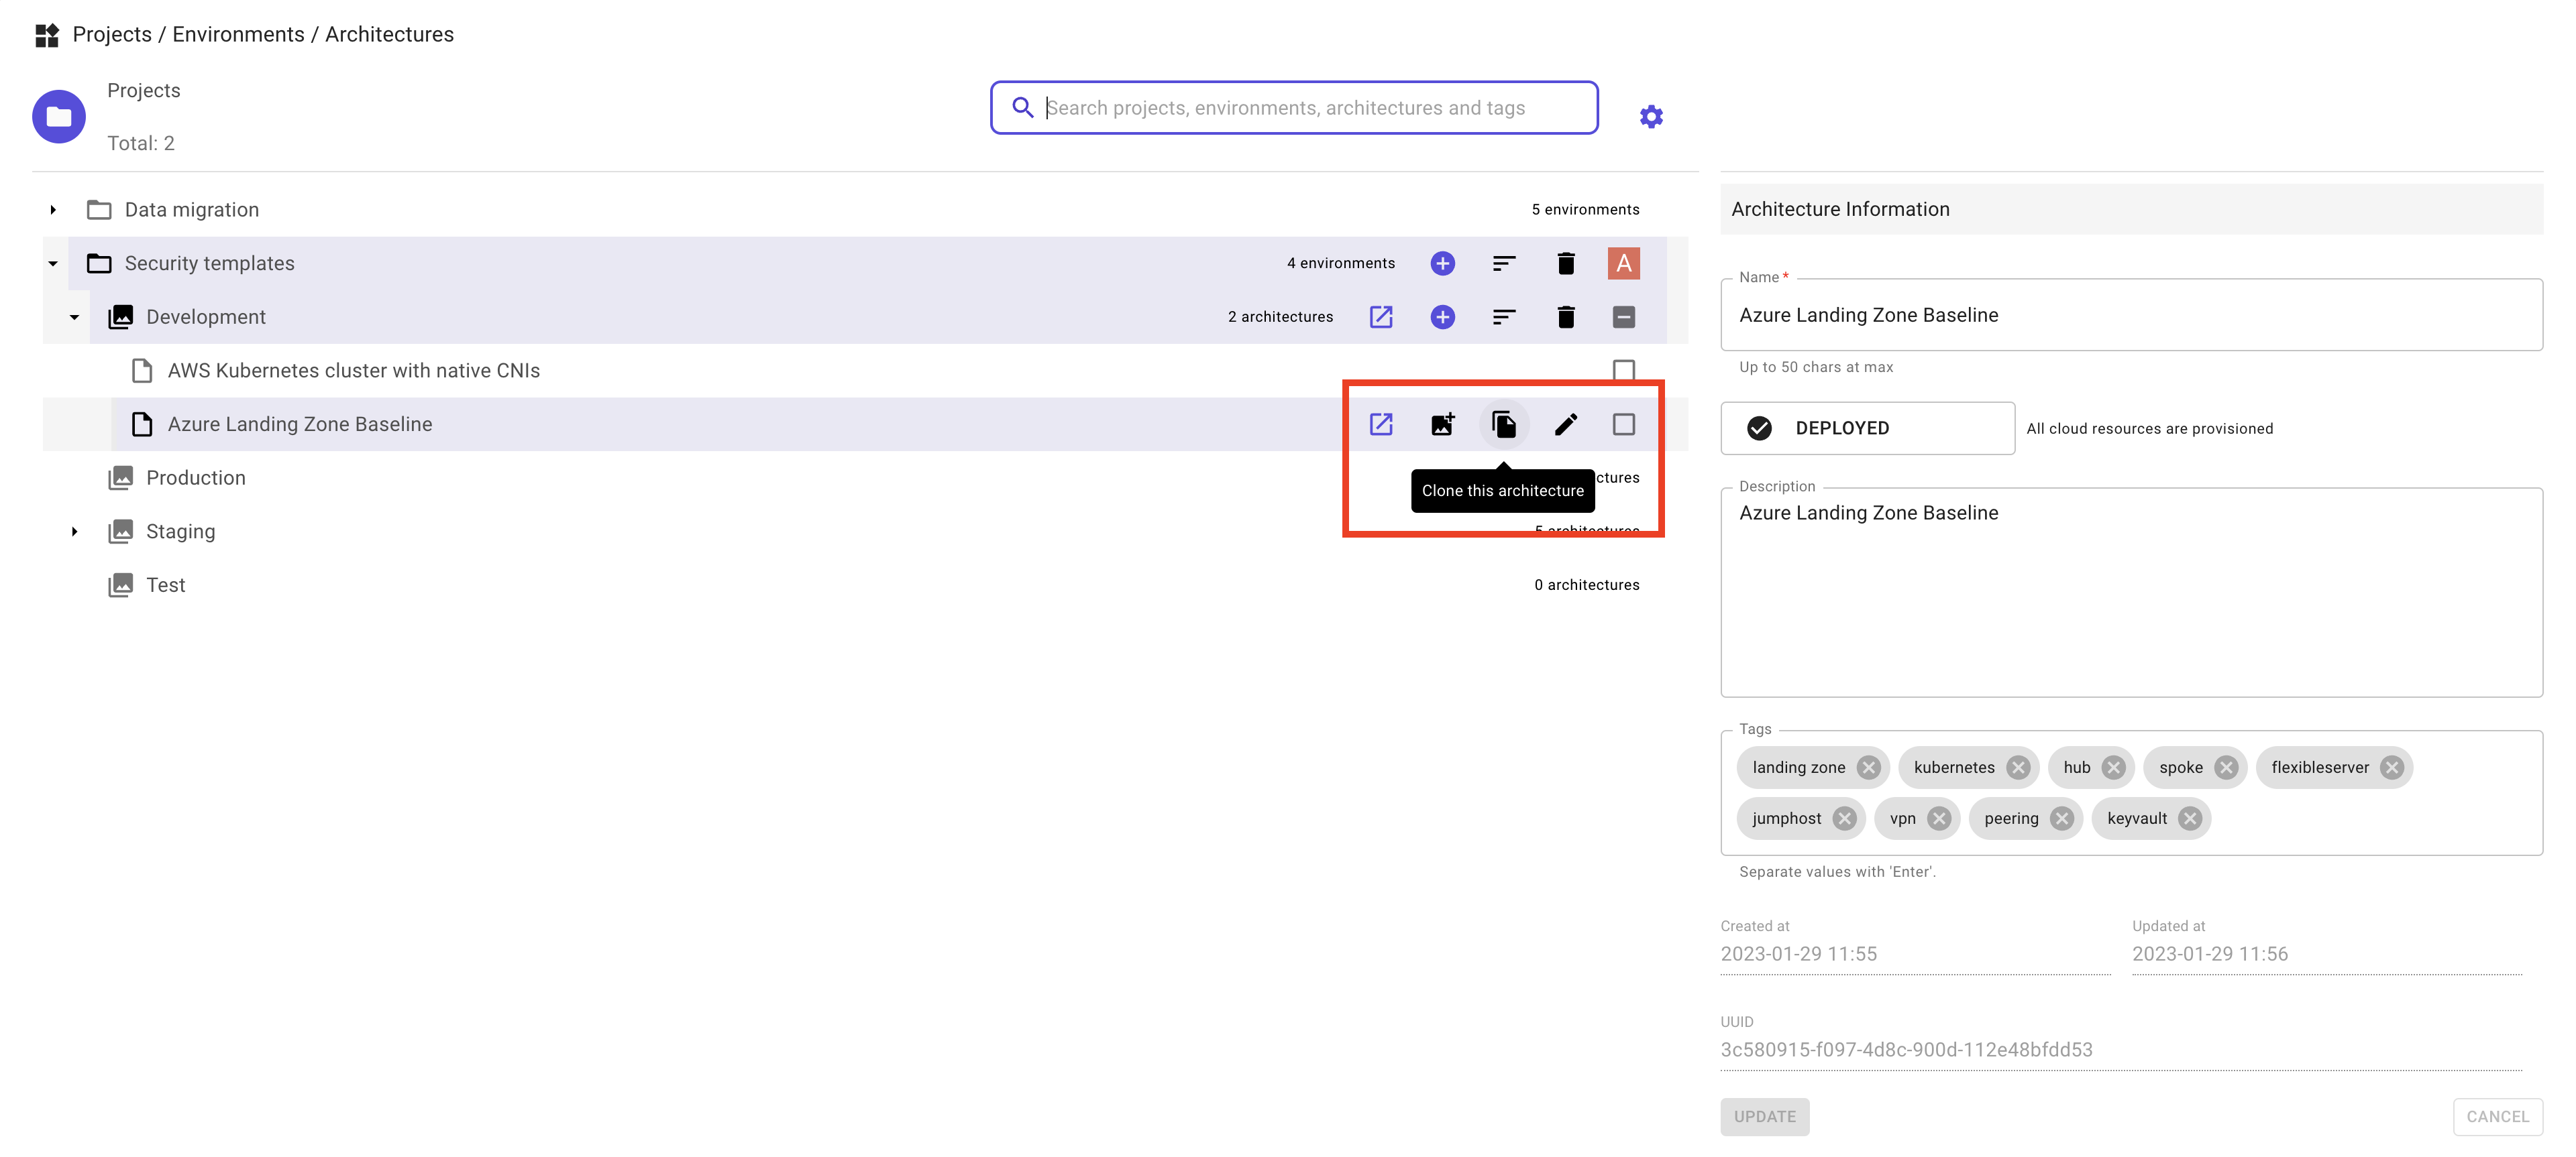Open Azure Landing Zone Baseline in new window
2576x1157 pixels.
[x=1380, y=424]
